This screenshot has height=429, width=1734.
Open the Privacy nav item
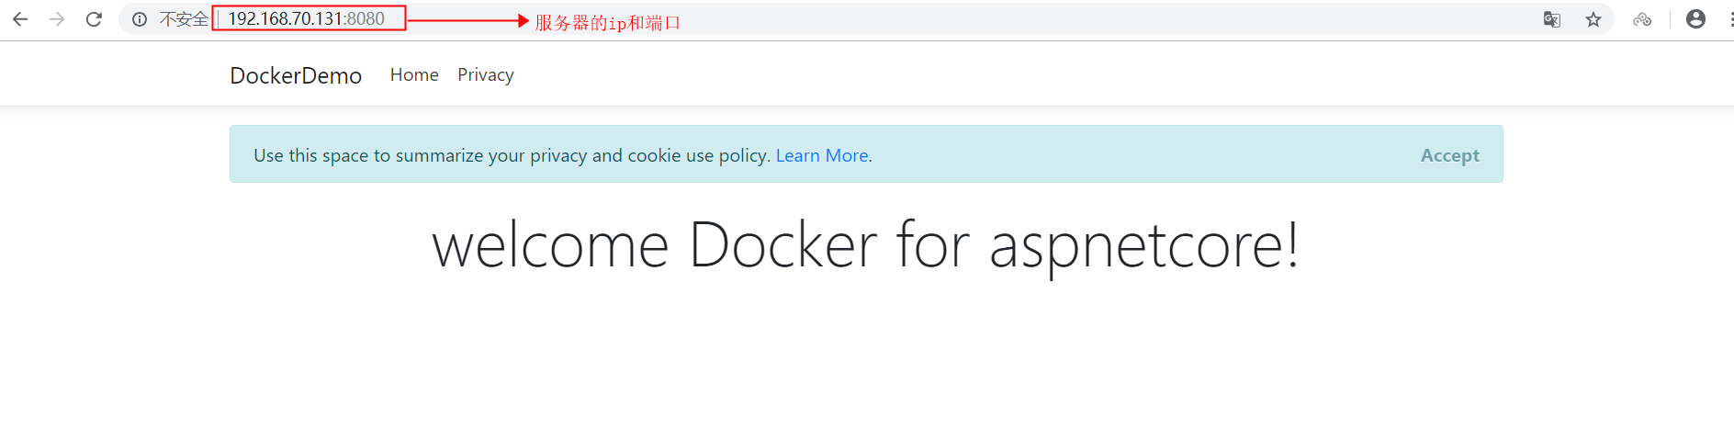(486, 75)
